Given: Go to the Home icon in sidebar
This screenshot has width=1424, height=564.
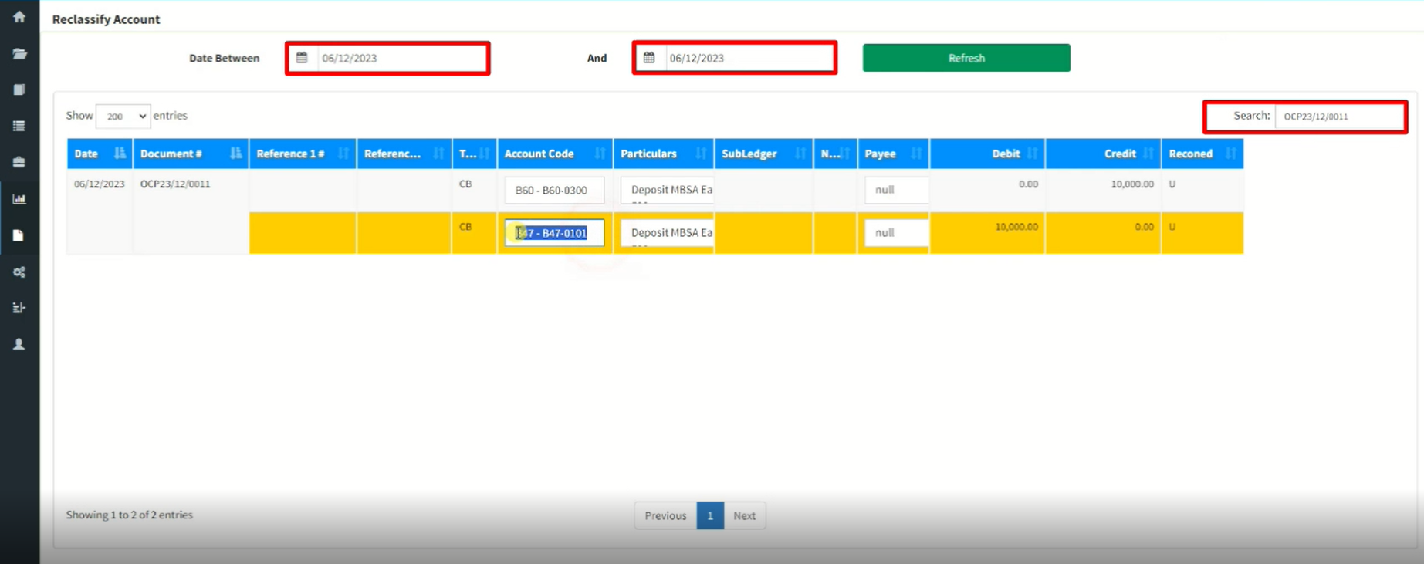Looking at the screenshot, I should 19,17.
